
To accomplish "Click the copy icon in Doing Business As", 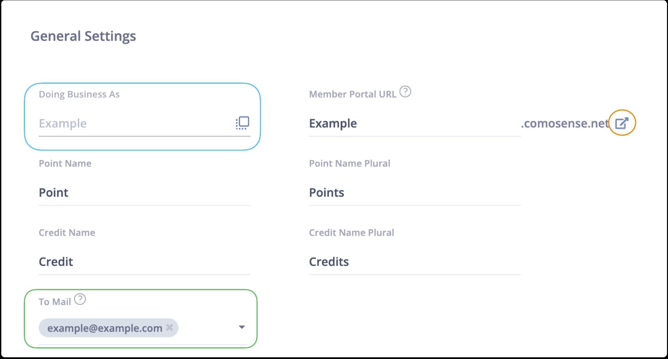I will [242, 123].
